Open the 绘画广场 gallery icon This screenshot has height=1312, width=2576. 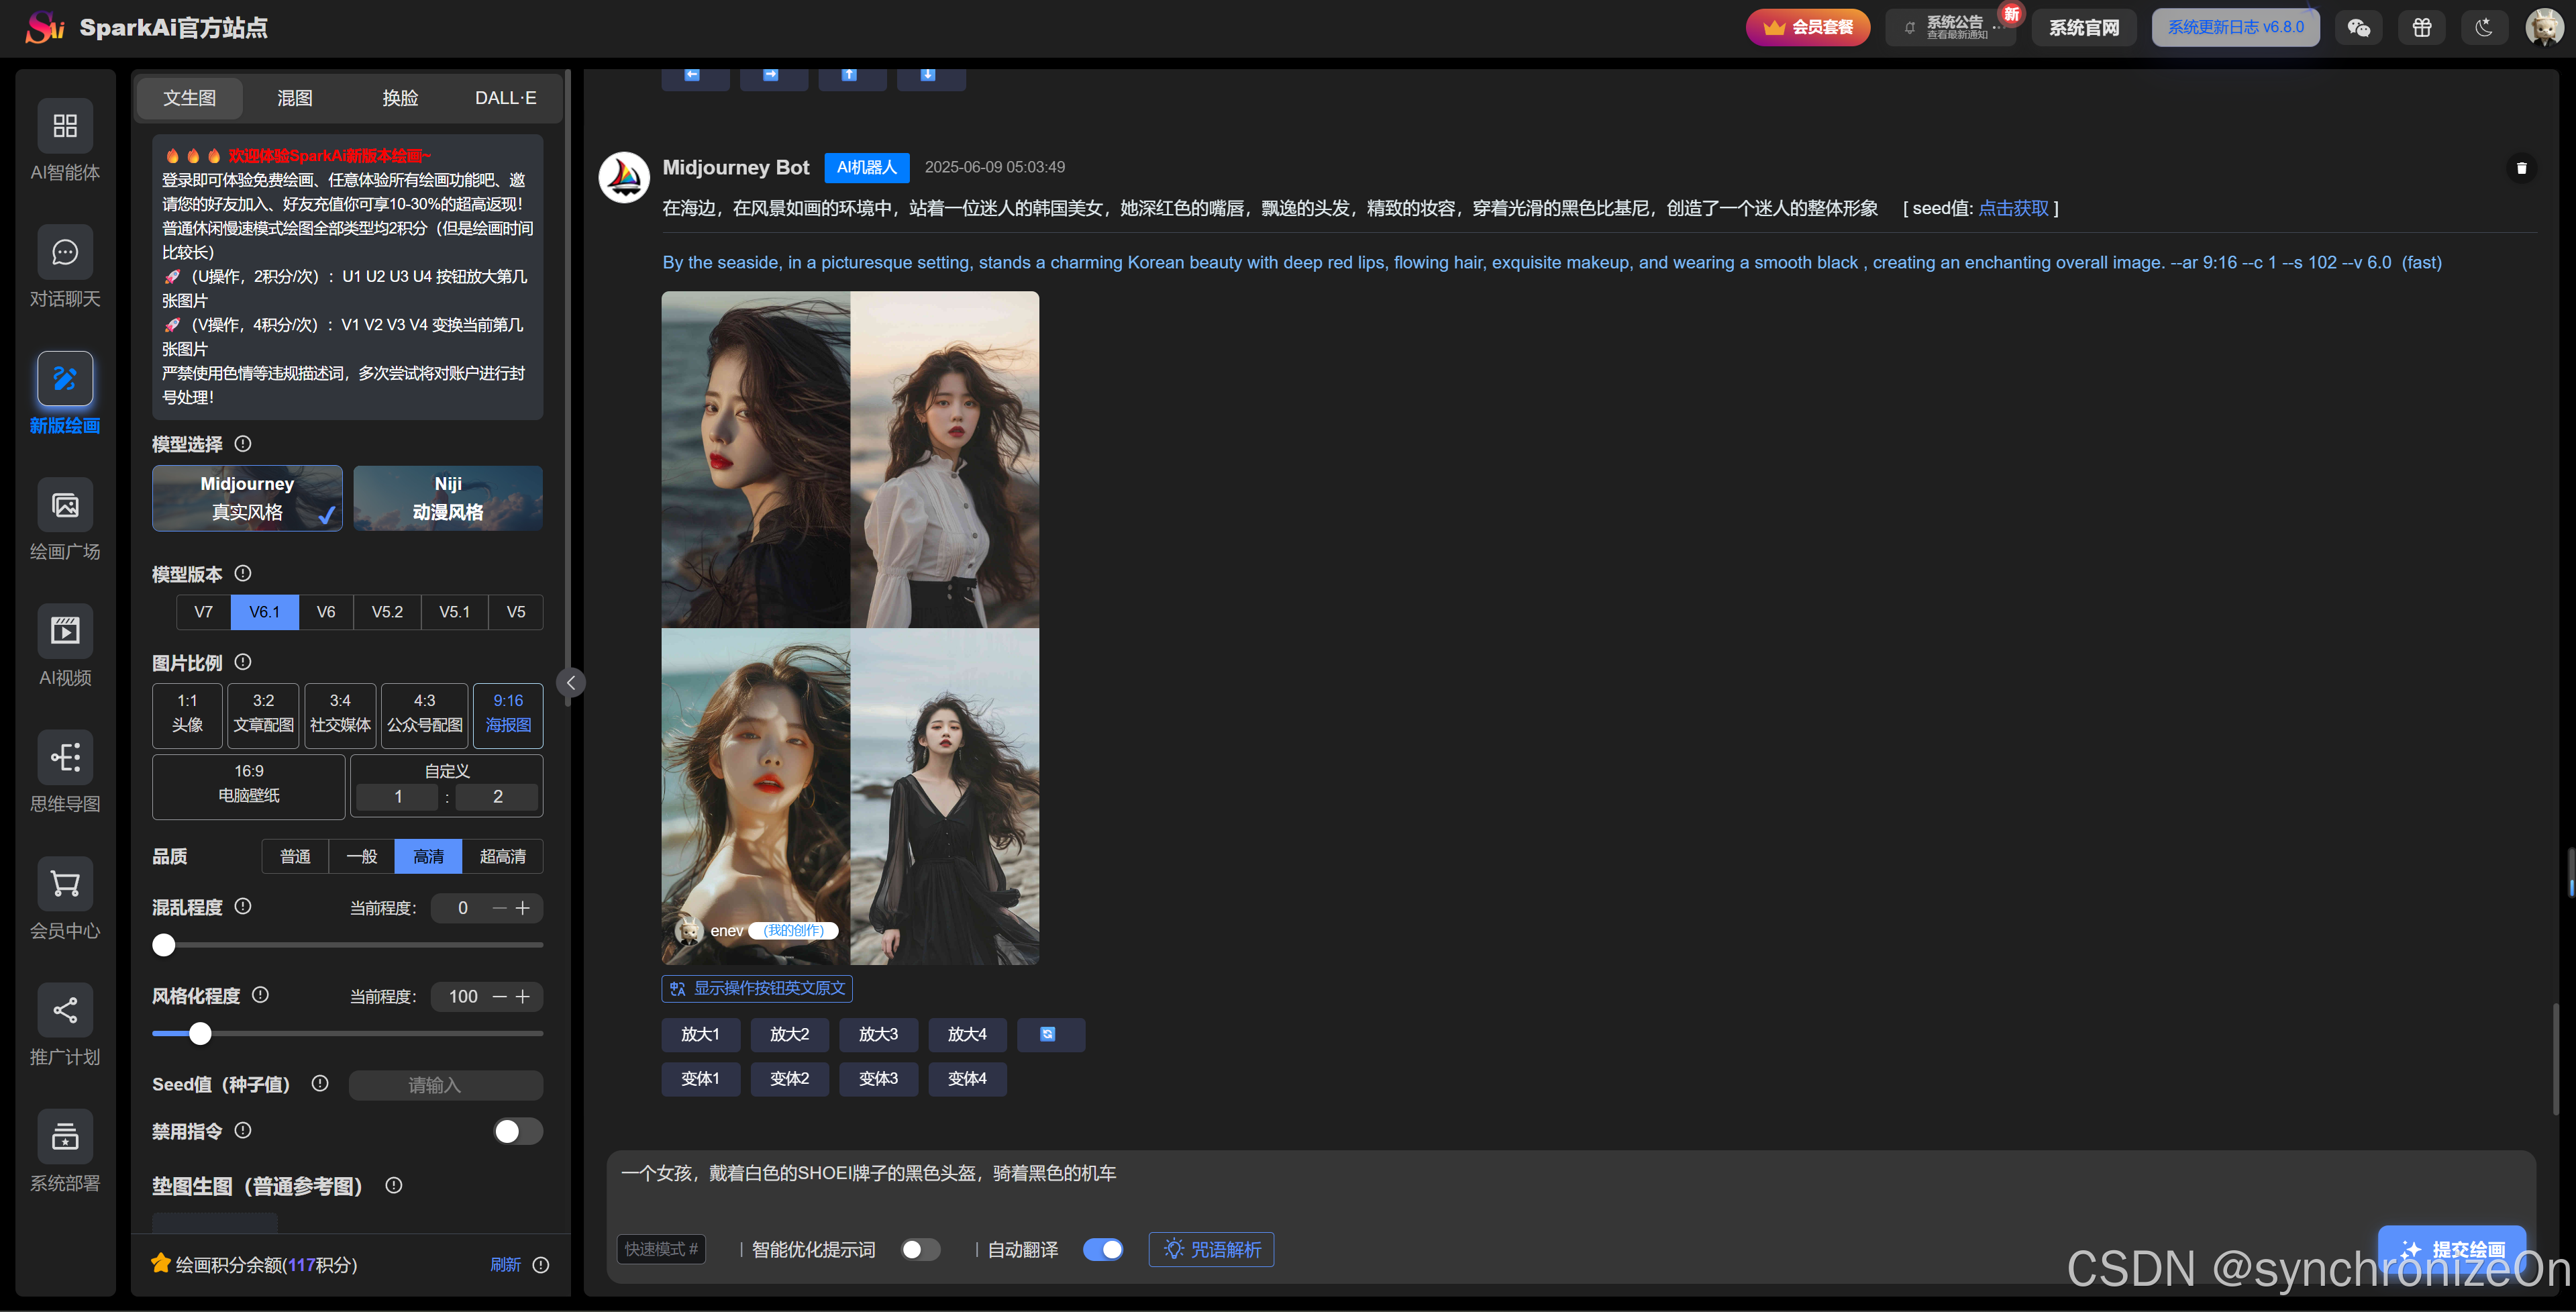pos(65,505)
